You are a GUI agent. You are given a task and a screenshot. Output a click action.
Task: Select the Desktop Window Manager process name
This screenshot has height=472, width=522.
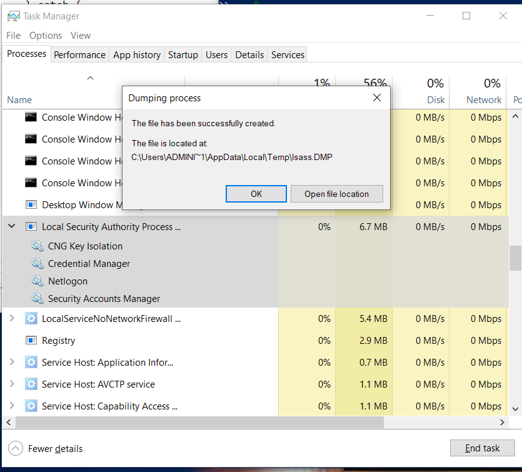[x=82, y=204]
